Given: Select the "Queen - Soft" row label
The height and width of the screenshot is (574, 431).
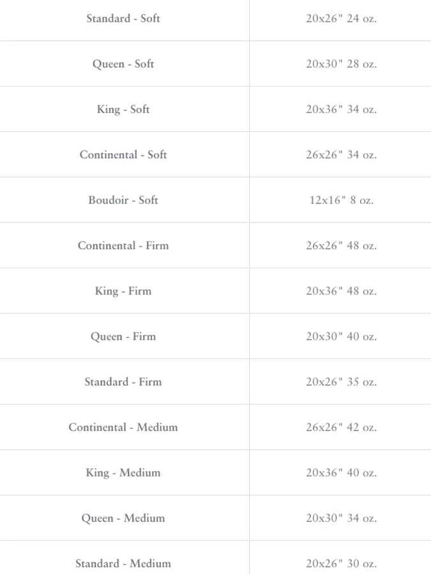Looking at the screenshot, I should click(123, 64).
